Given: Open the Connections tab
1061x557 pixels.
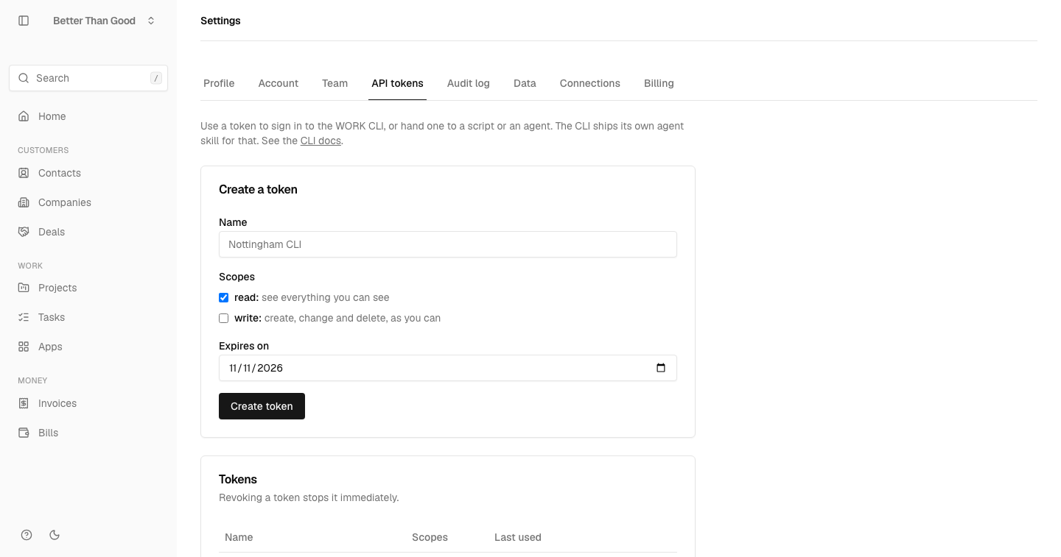Looking at the screenshot, I should [x=590, y=83].
